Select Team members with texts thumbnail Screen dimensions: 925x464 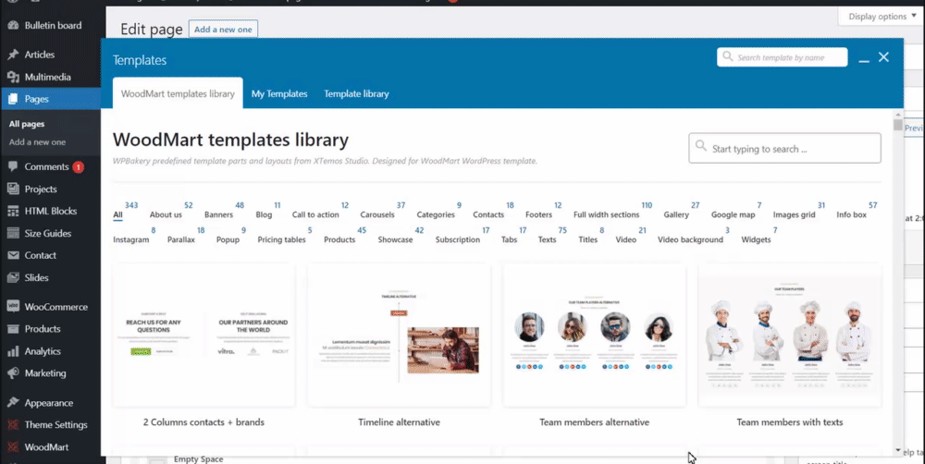tap(789, 335)
